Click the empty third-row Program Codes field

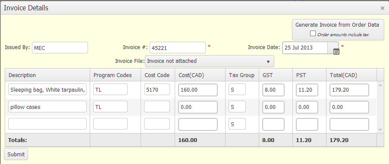tap(110, 124)
